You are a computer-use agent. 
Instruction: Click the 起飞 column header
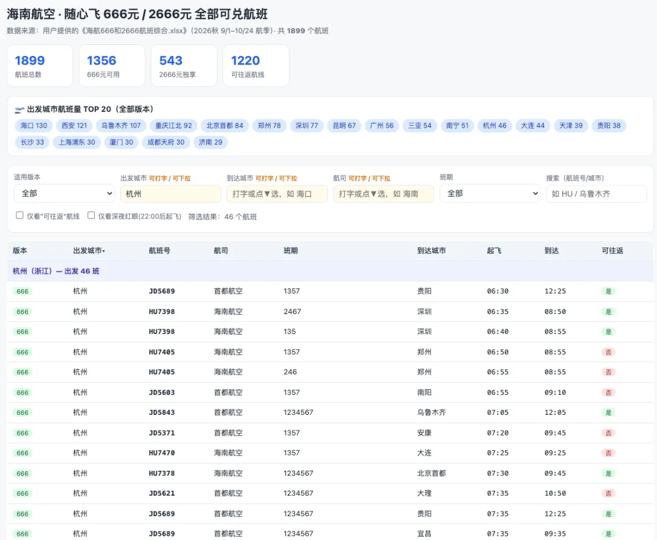tap(494, 250)
